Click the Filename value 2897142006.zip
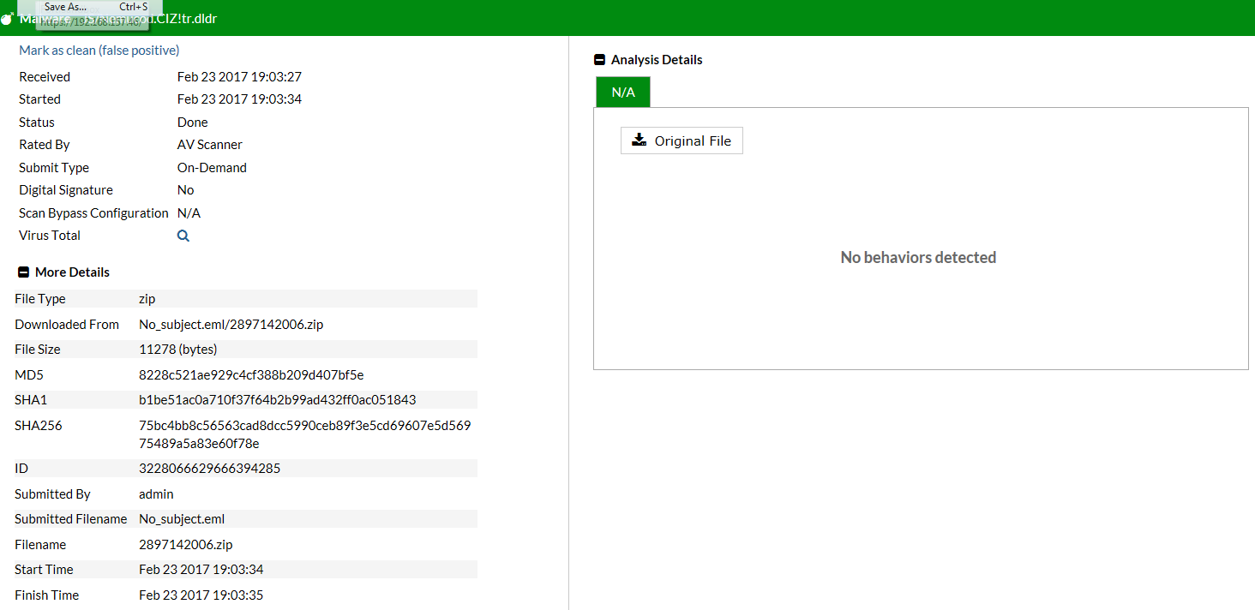1255x610 pixels. pyautogui.click(x=185, y=545)
